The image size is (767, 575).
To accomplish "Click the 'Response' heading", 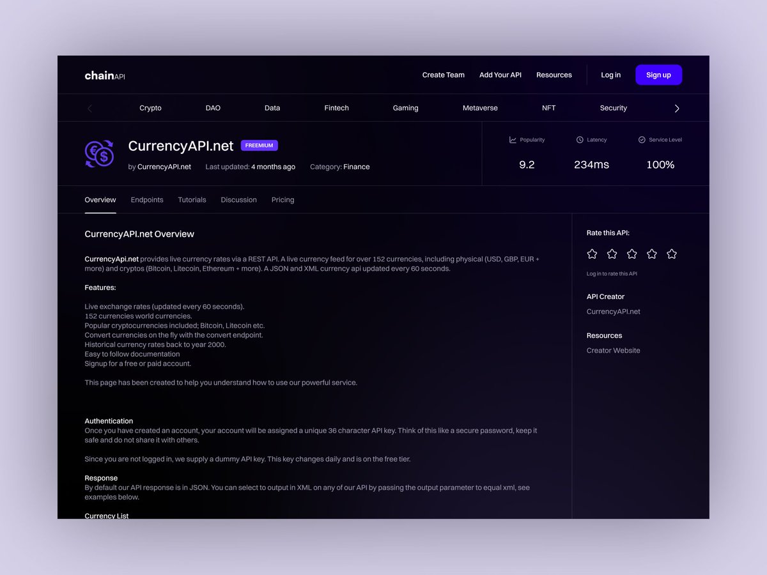I will coord(101,478).
